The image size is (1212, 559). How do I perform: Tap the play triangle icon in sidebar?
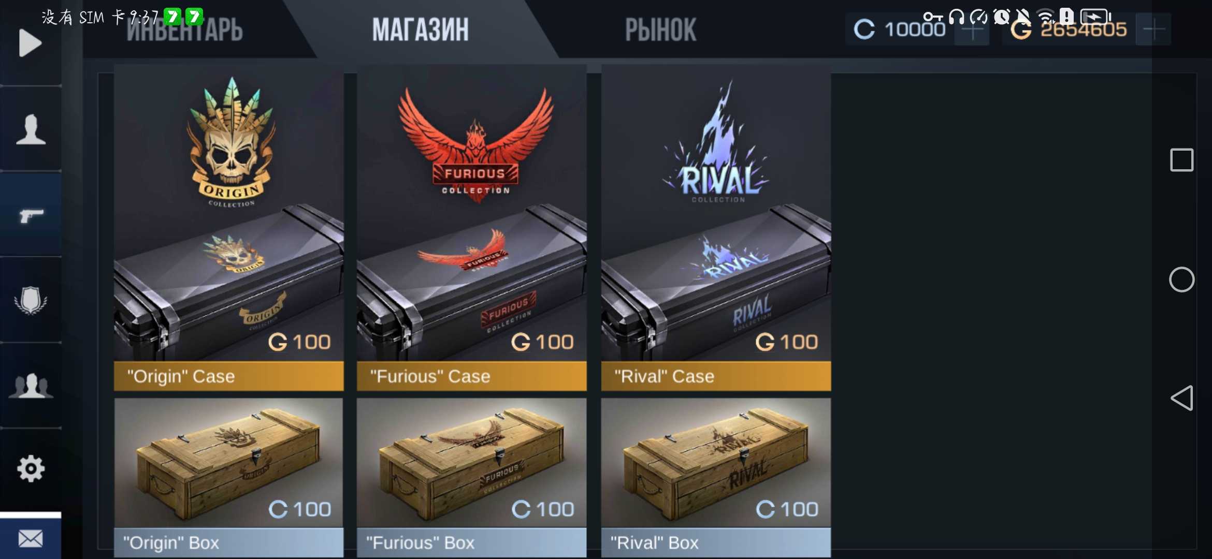pos(30,43)
